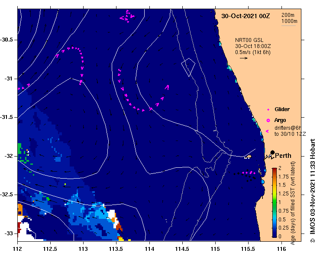The width and height of the screenshot is (320, 256).
Task: Click the '0.5m/s (1kt 6h)' scale text
Action: click(x=252, y=52)
